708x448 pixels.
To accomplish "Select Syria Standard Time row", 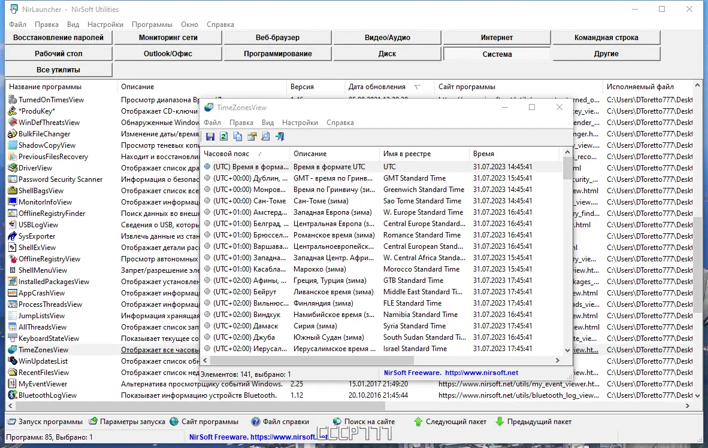I will click(x=382, y=326).
